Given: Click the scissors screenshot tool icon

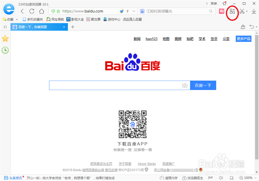Looking at the screenshot, I should coord(242,11).
